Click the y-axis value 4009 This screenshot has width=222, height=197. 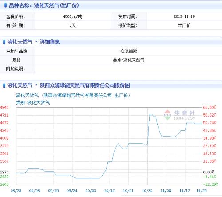(x=4, y=138)
